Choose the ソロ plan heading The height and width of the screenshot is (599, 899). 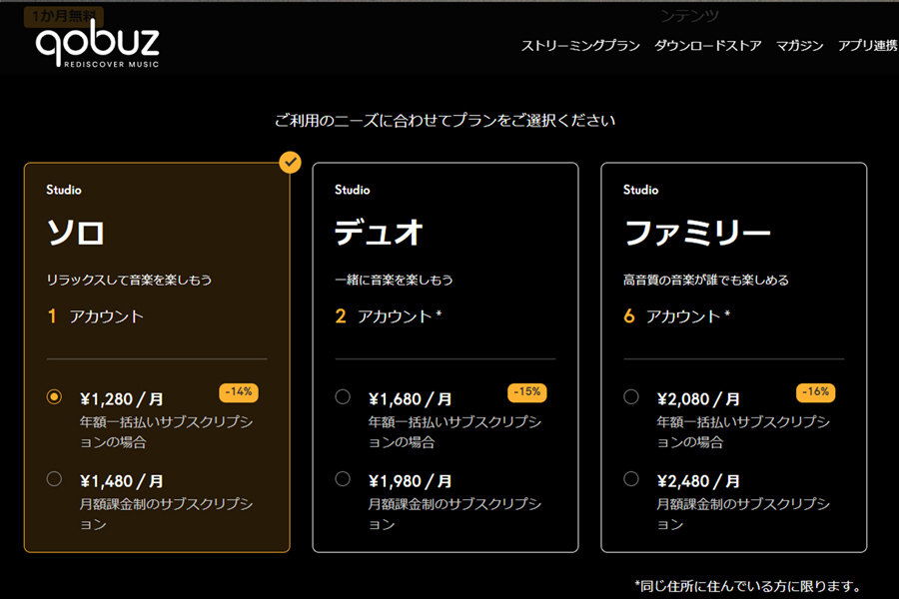pos(76,233)
